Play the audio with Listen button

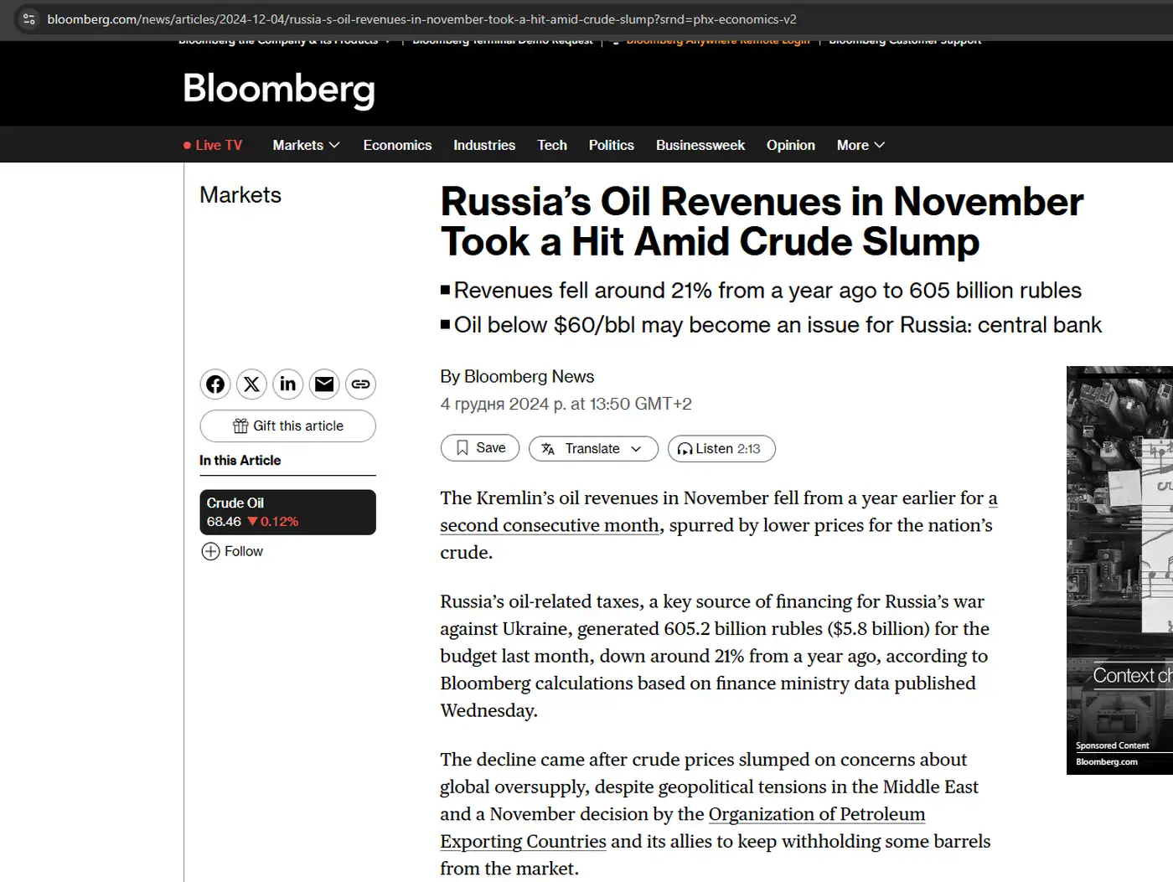pyautogui.click(x=721, y=449)
